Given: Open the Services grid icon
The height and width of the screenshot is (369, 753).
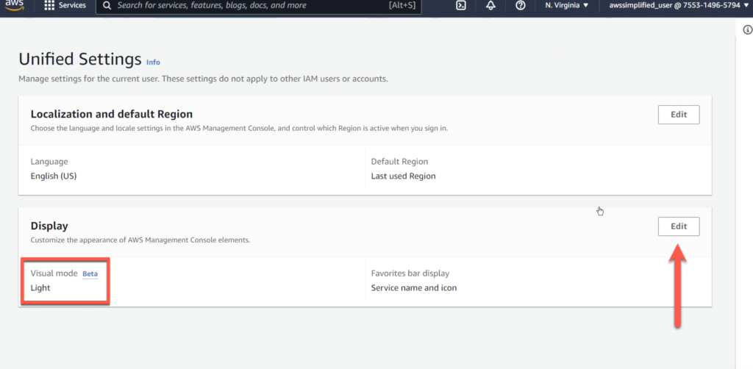Looking at the screenshot, I should coord(49,5).
